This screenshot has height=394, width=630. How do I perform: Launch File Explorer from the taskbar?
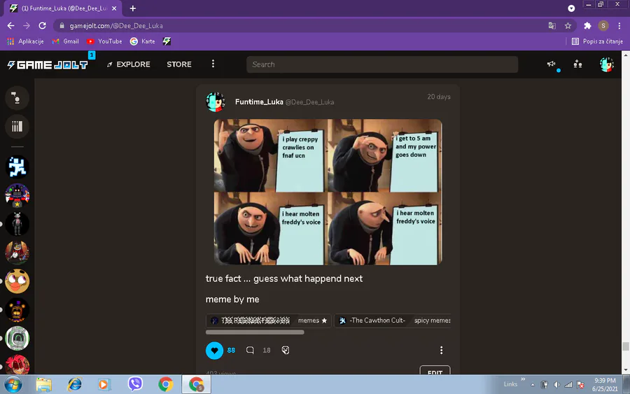coord(44,384)
